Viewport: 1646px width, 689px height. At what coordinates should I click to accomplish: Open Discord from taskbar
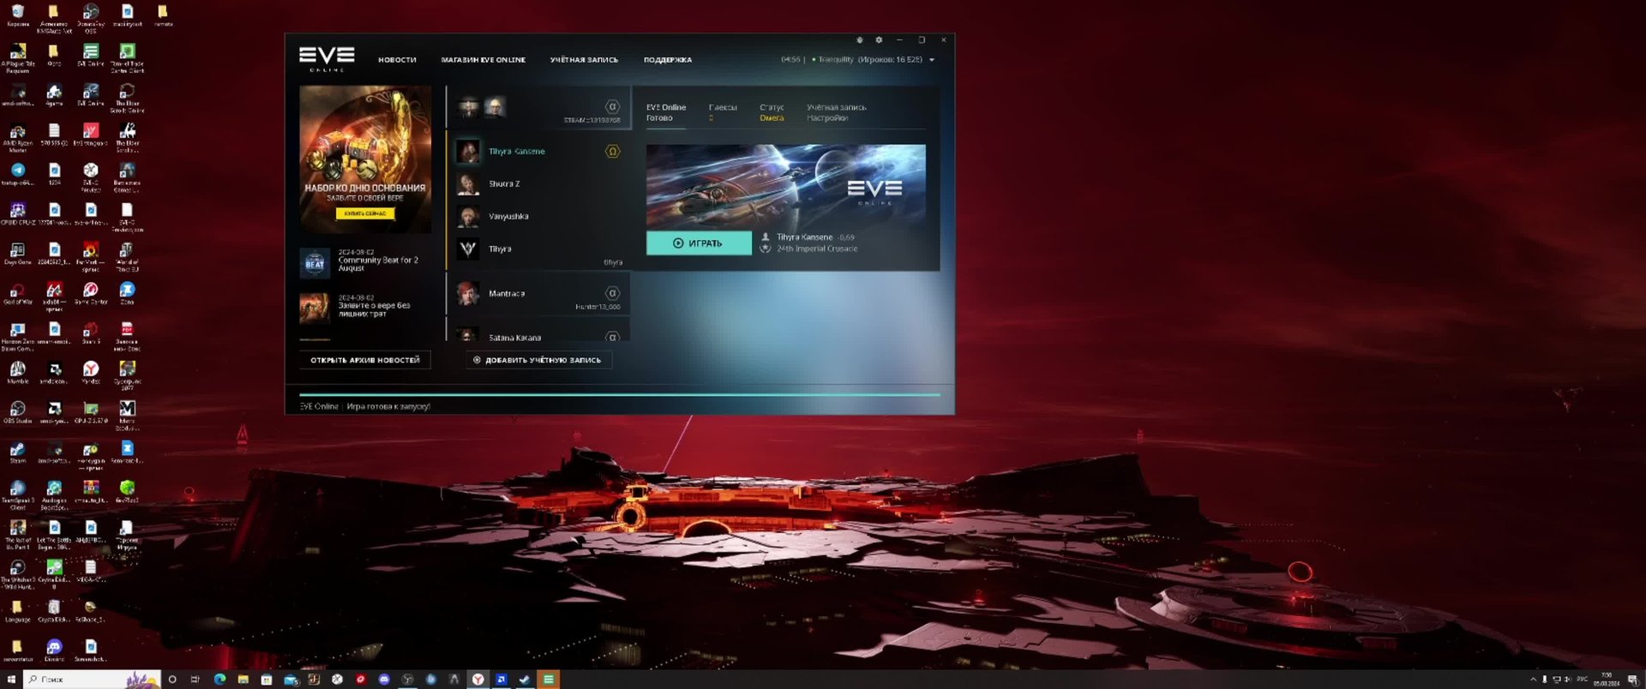(384, 680)
